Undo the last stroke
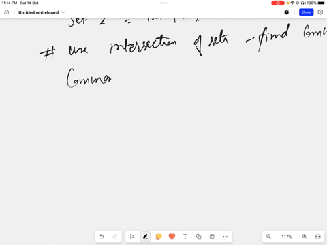This screenshot has width=327, height=245. (x=102, y=237)
